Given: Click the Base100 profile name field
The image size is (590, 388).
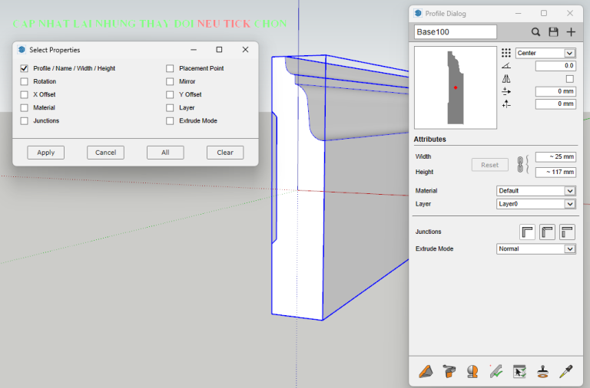Looking at the screenshot, I should tap(456, 32).
